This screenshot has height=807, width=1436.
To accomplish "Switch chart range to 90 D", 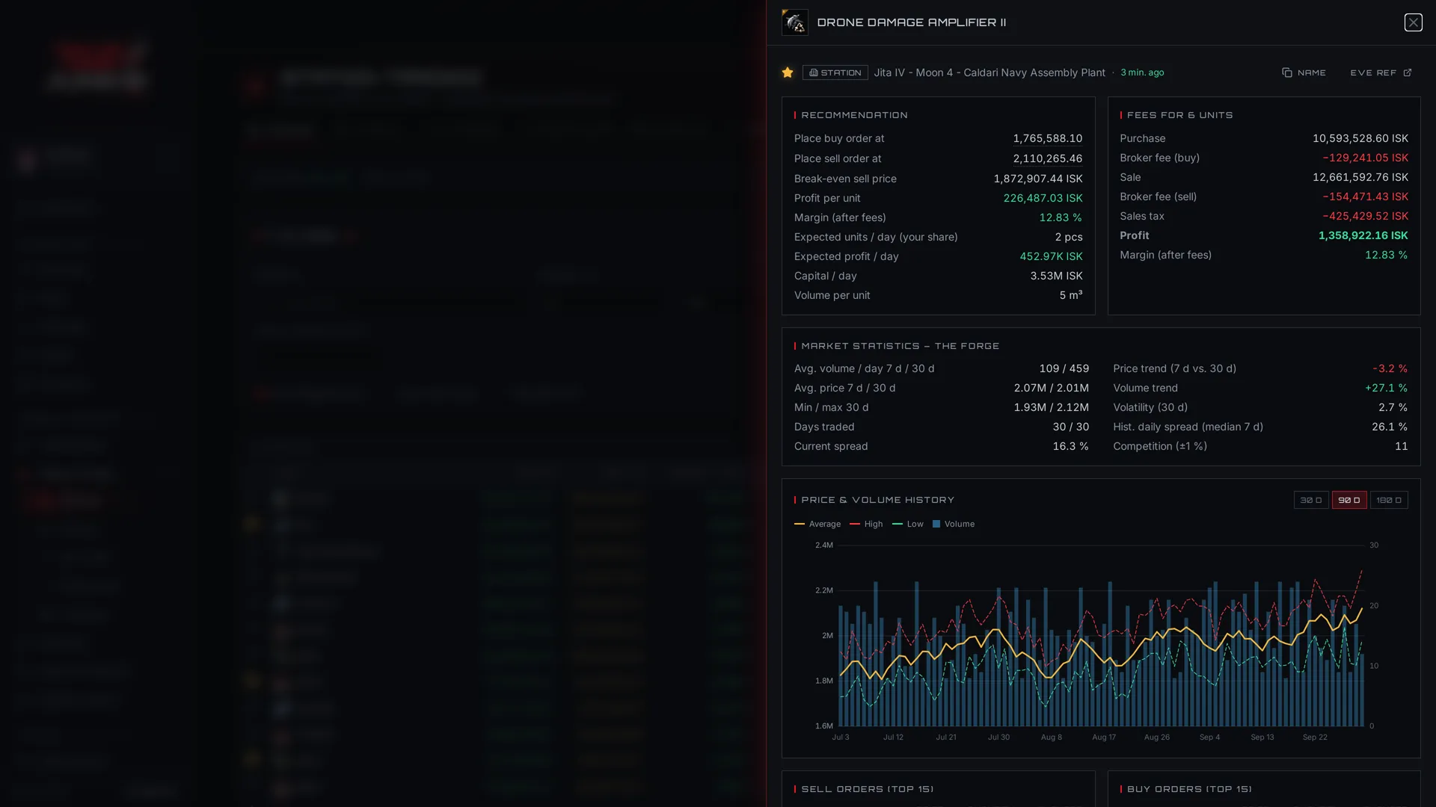I will click(x=1349, y=500).
